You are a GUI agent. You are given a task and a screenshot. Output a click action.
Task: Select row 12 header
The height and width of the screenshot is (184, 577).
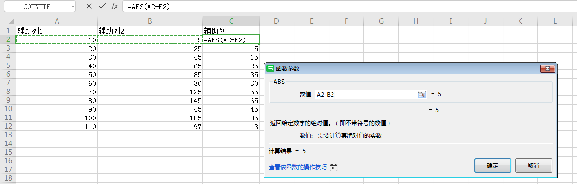[x=8, y=127]
